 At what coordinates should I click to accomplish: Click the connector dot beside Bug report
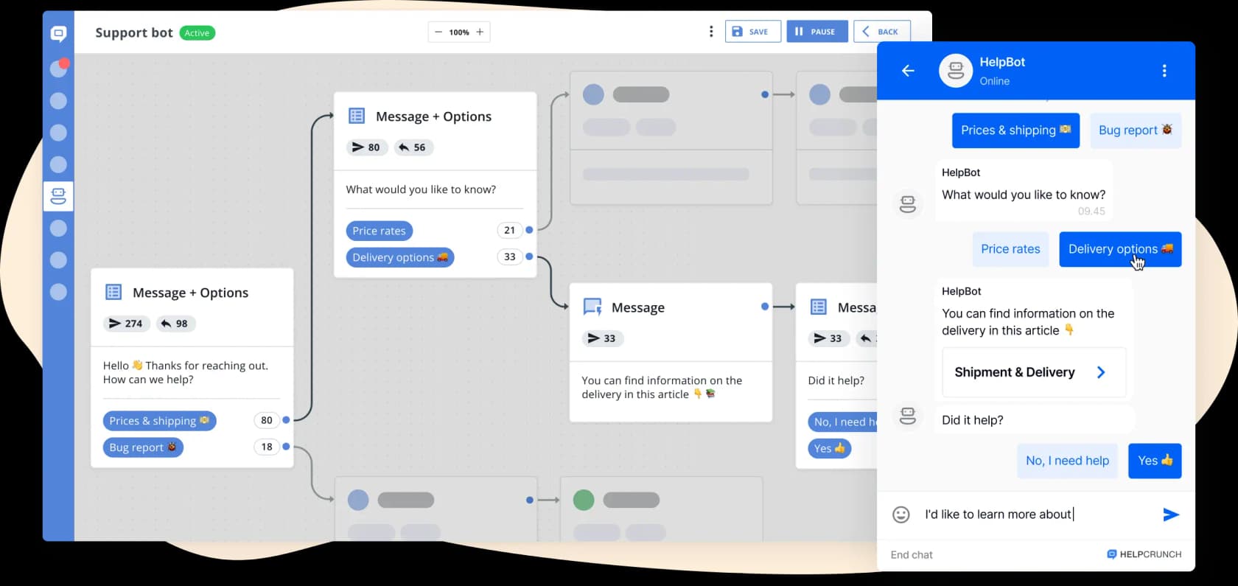(x=286, y=447)
